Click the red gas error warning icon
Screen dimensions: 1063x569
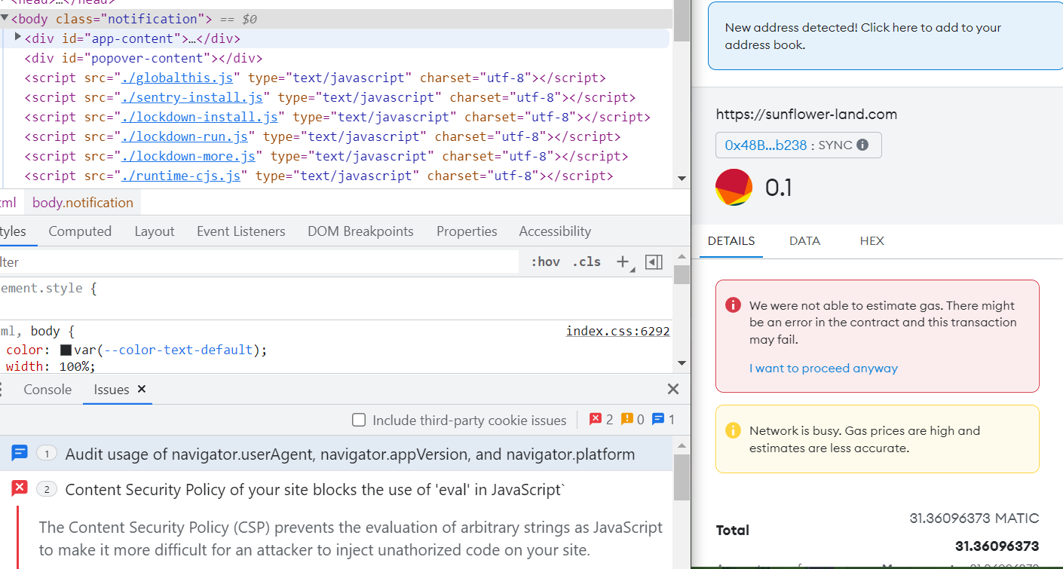pyautogui.click(x=733, y=305)
